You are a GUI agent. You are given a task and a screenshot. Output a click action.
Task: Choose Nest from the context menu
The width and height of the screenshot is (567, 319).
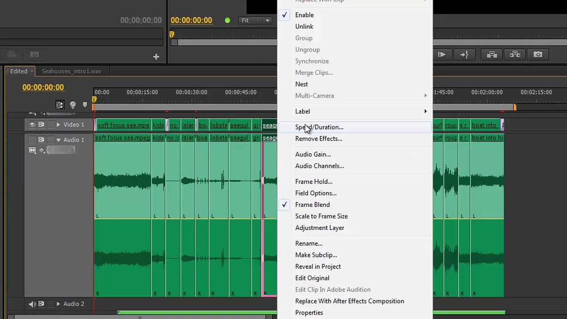[354, 84]
